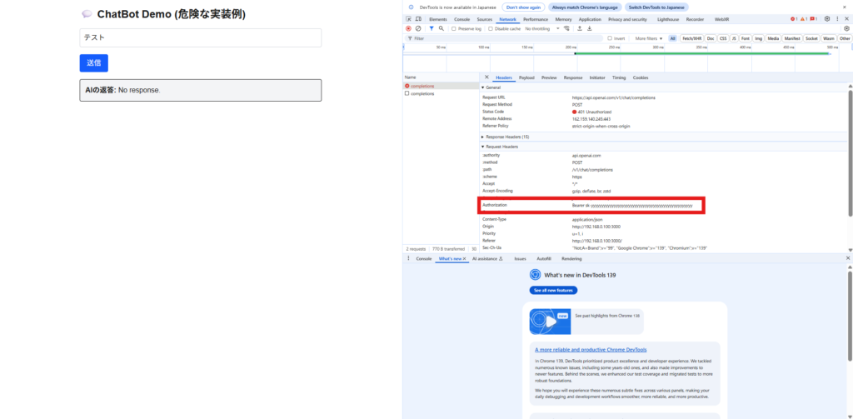Enable Preserve log checkbox
Screen dimensions: 853x419
[x=454, y=29]
